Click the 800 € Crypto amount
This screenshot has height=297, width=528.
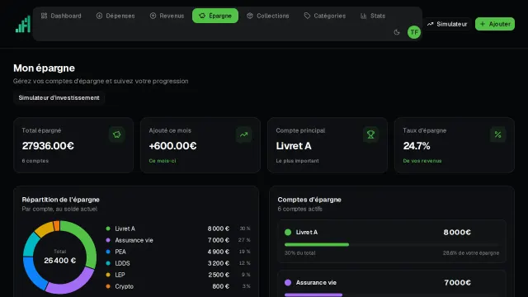[x=221, y=286]
